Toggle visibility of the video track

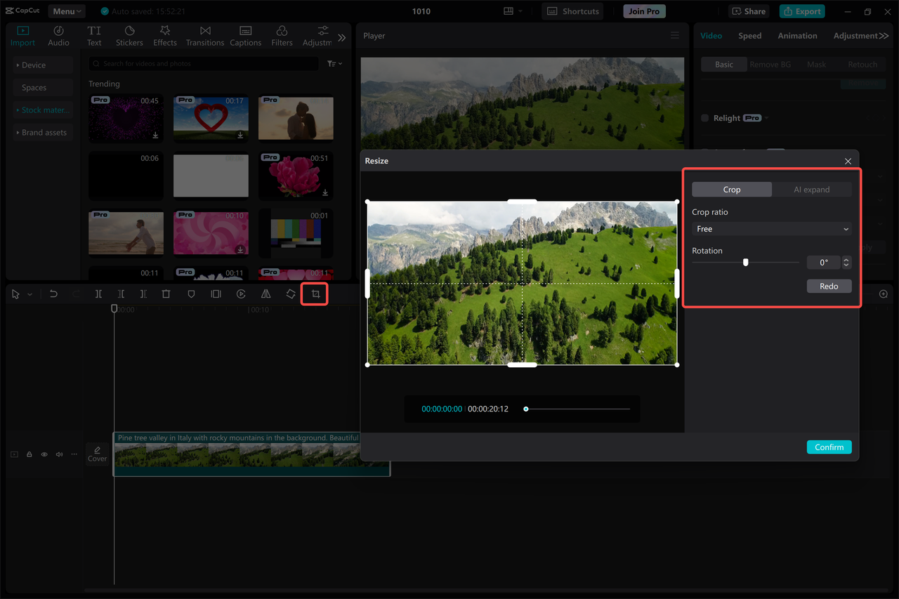[x=44, y=454]
